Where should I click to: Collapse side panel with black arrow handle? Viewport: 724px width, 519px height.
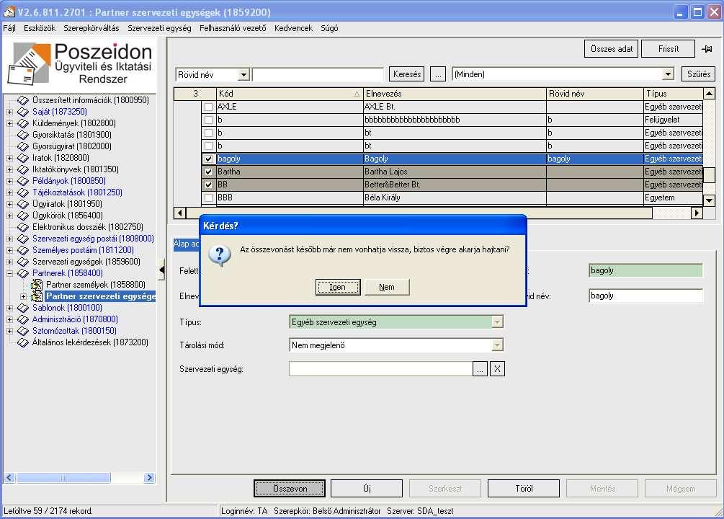point(161,270)
